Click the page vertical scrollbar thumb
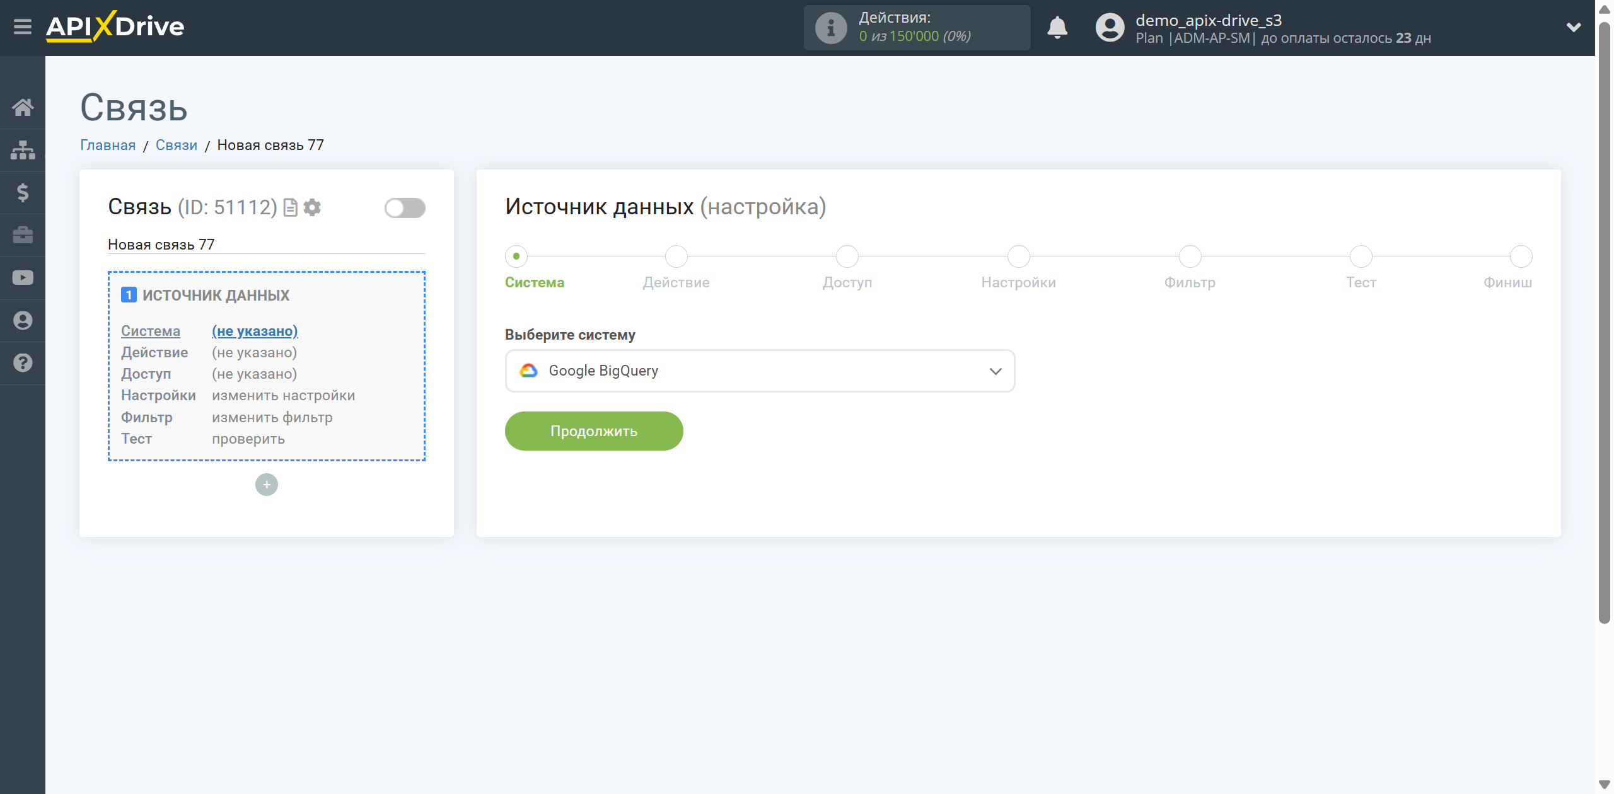 [x=1604, y=321]
